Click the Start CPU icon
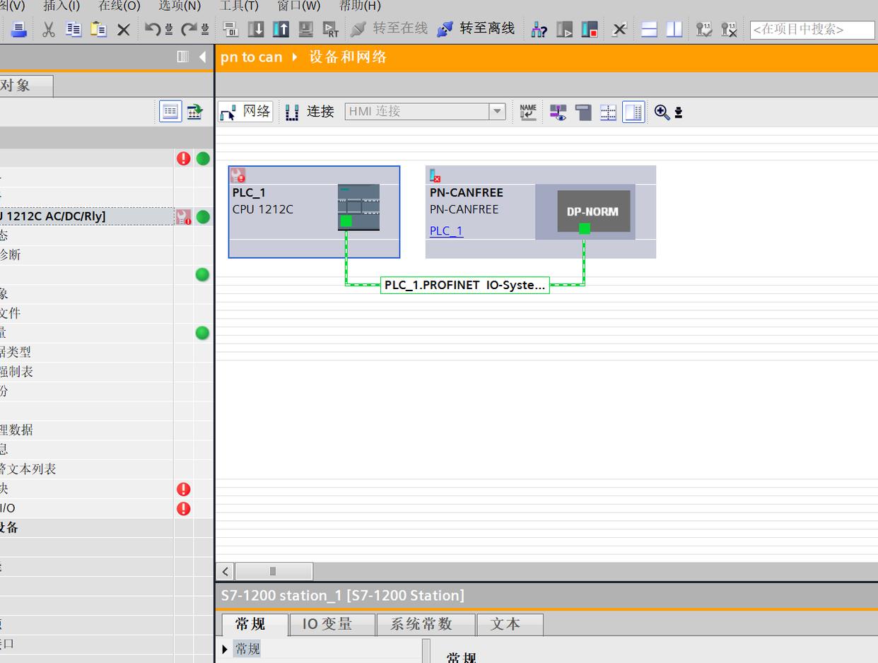This screenshot has width=878, height=663. (564, 29)
